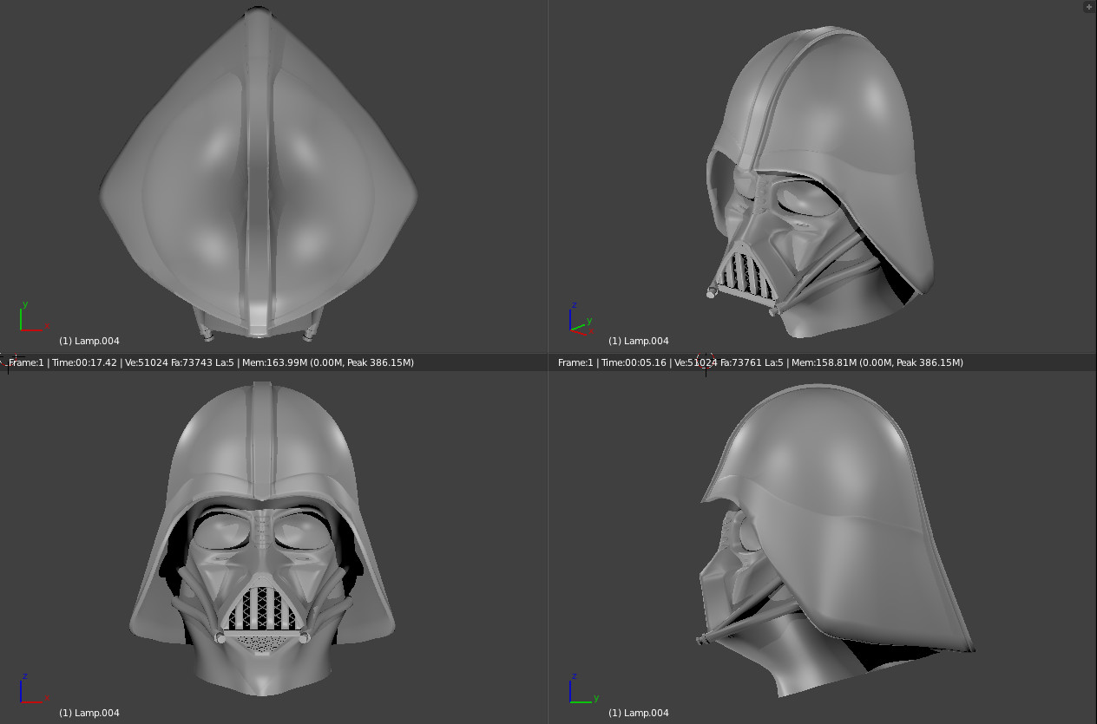Click the Time:00:05.16 status entry
The width and height of the screenshot is (1097, 724).
coord(634,362)
